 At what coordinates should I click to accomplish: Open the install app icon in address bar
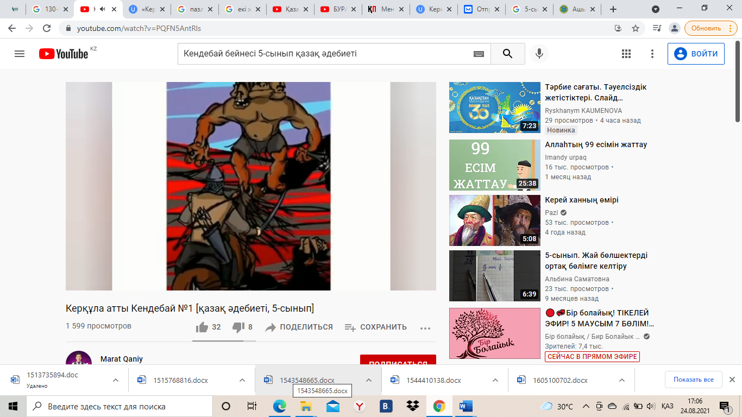[618, 28]
